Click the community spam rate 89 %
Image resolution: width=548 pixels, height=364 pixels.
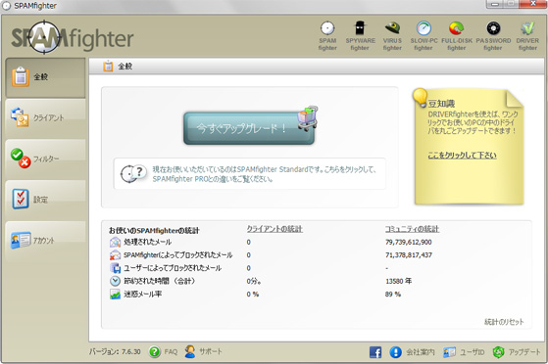[x=393, y=295]
